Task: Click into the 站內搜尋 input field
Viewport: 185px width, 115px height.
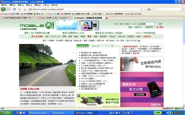Action: click(x=146, y=24)
